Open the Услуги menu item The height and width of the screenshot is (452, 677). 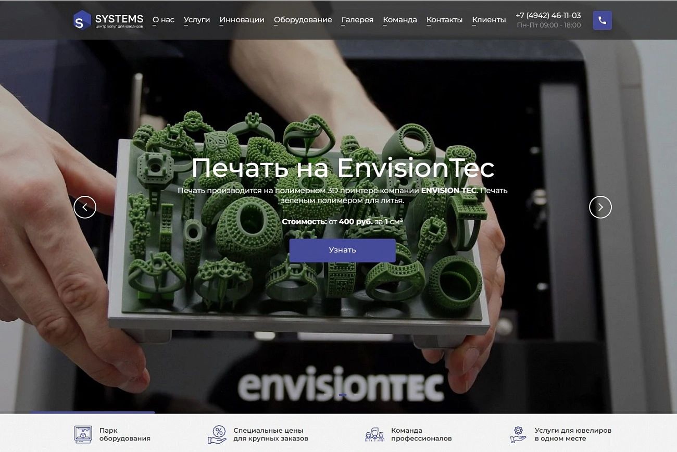click(x=197, y=20)
